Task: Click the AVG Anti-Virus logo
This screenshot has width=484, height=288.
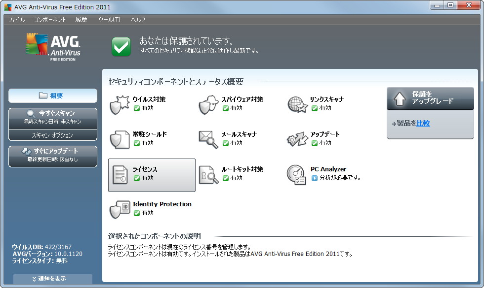Action: [51, 46]
